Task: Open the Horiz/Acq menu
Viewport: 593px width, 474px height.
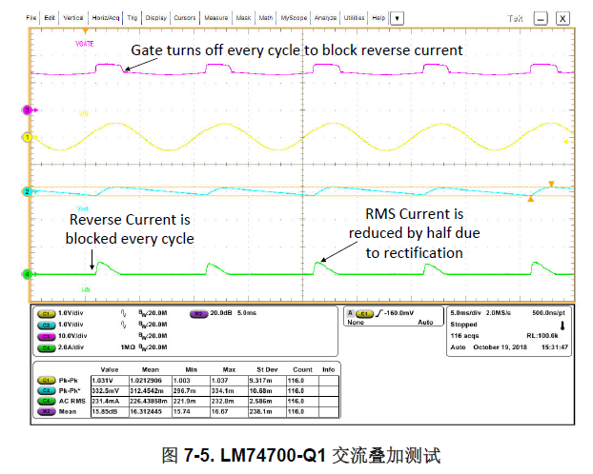Action: [x=104, y=18]
